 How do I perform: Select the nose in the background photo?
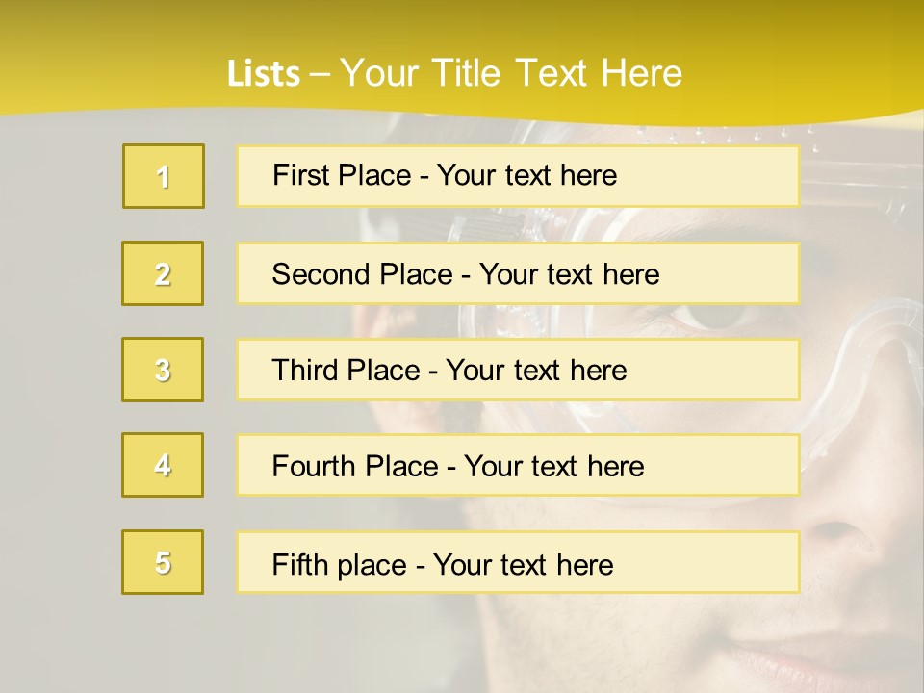coord(837,529)
